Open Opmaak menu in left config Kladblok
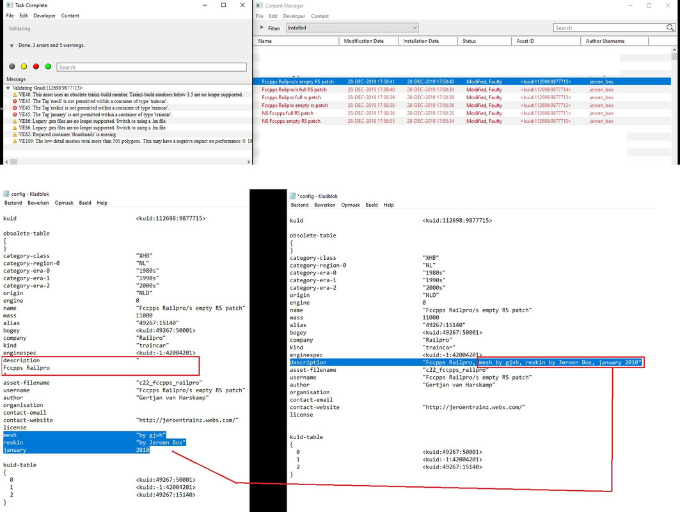The width and height of the screenshot is (680, 512). point(64,203)
